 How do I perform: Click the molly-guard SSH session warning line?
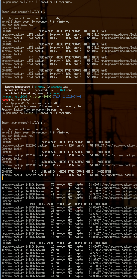[29, 103]
